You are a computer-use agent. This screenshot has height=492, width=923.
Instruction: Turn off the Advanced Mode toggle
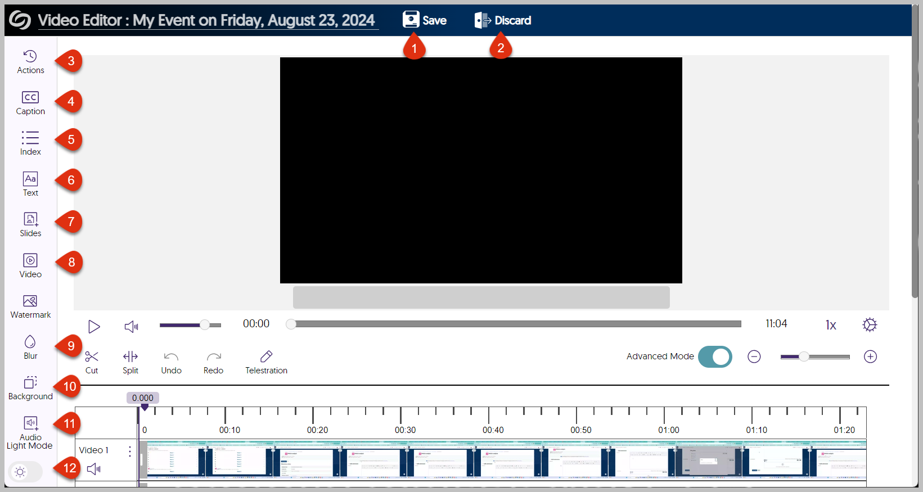(x=715, y=356)
